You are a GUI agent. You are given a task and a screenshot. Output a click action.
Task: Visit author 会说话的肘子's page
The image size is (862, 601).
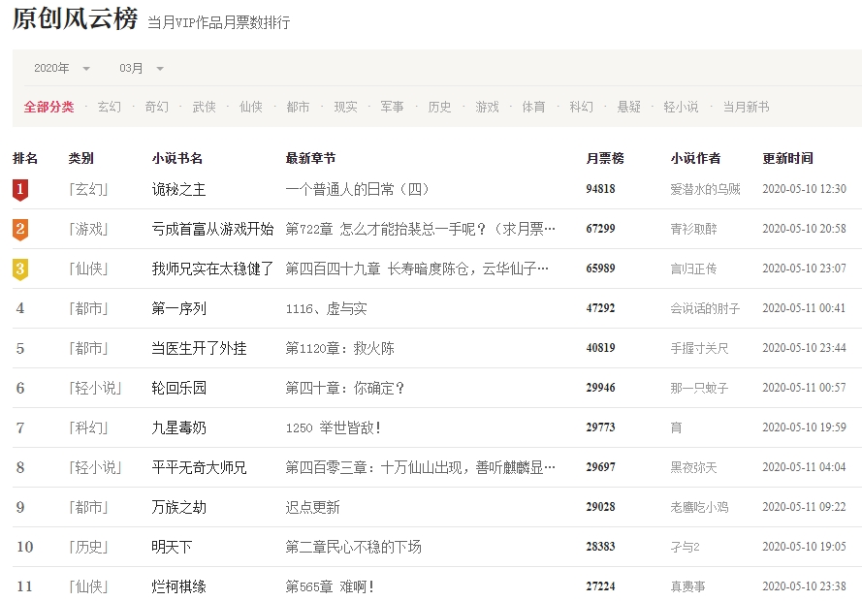tap(705, 309)
